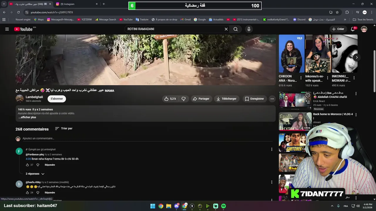Open options for CHKOON ANA short

[301, 78]
